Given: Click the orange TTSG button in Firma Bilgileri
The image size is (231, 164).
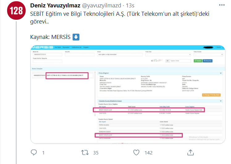Looking at the screenshot, I should [211, 95].
